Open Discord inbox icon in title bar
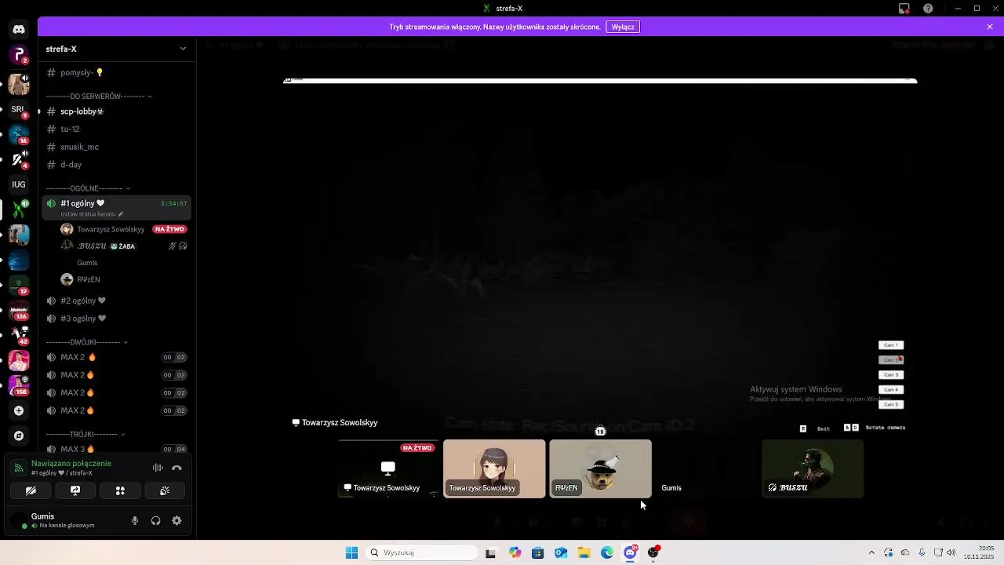The height and width of the screenshot is (565, 1004). tap(904, 9)
